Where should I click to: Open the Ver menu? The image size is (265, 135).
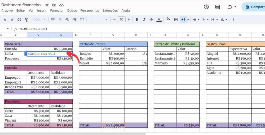click(x=31, y=11)
